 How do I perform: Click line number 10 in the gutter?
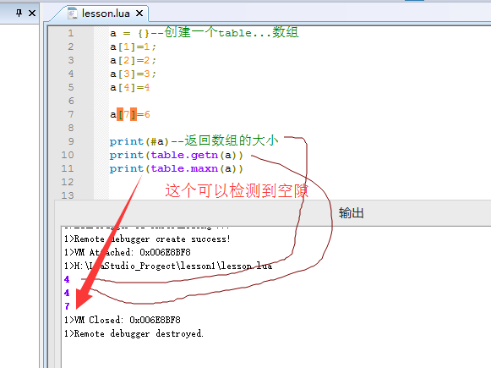[68, 155]
